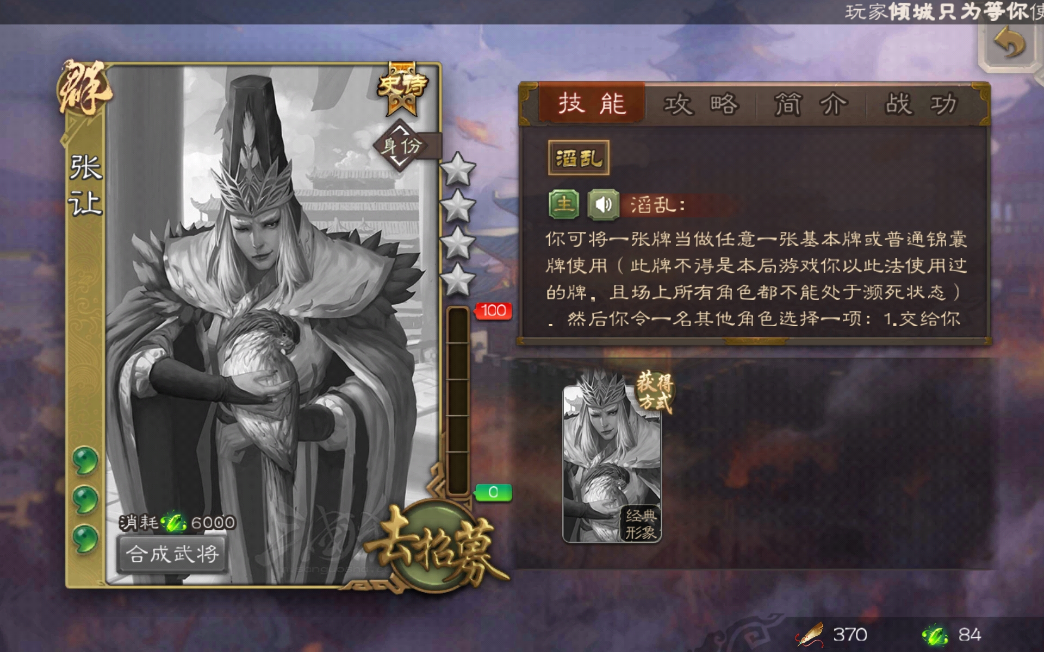Switch to the 攻略 strategy tab

click(x=701, y=104)
